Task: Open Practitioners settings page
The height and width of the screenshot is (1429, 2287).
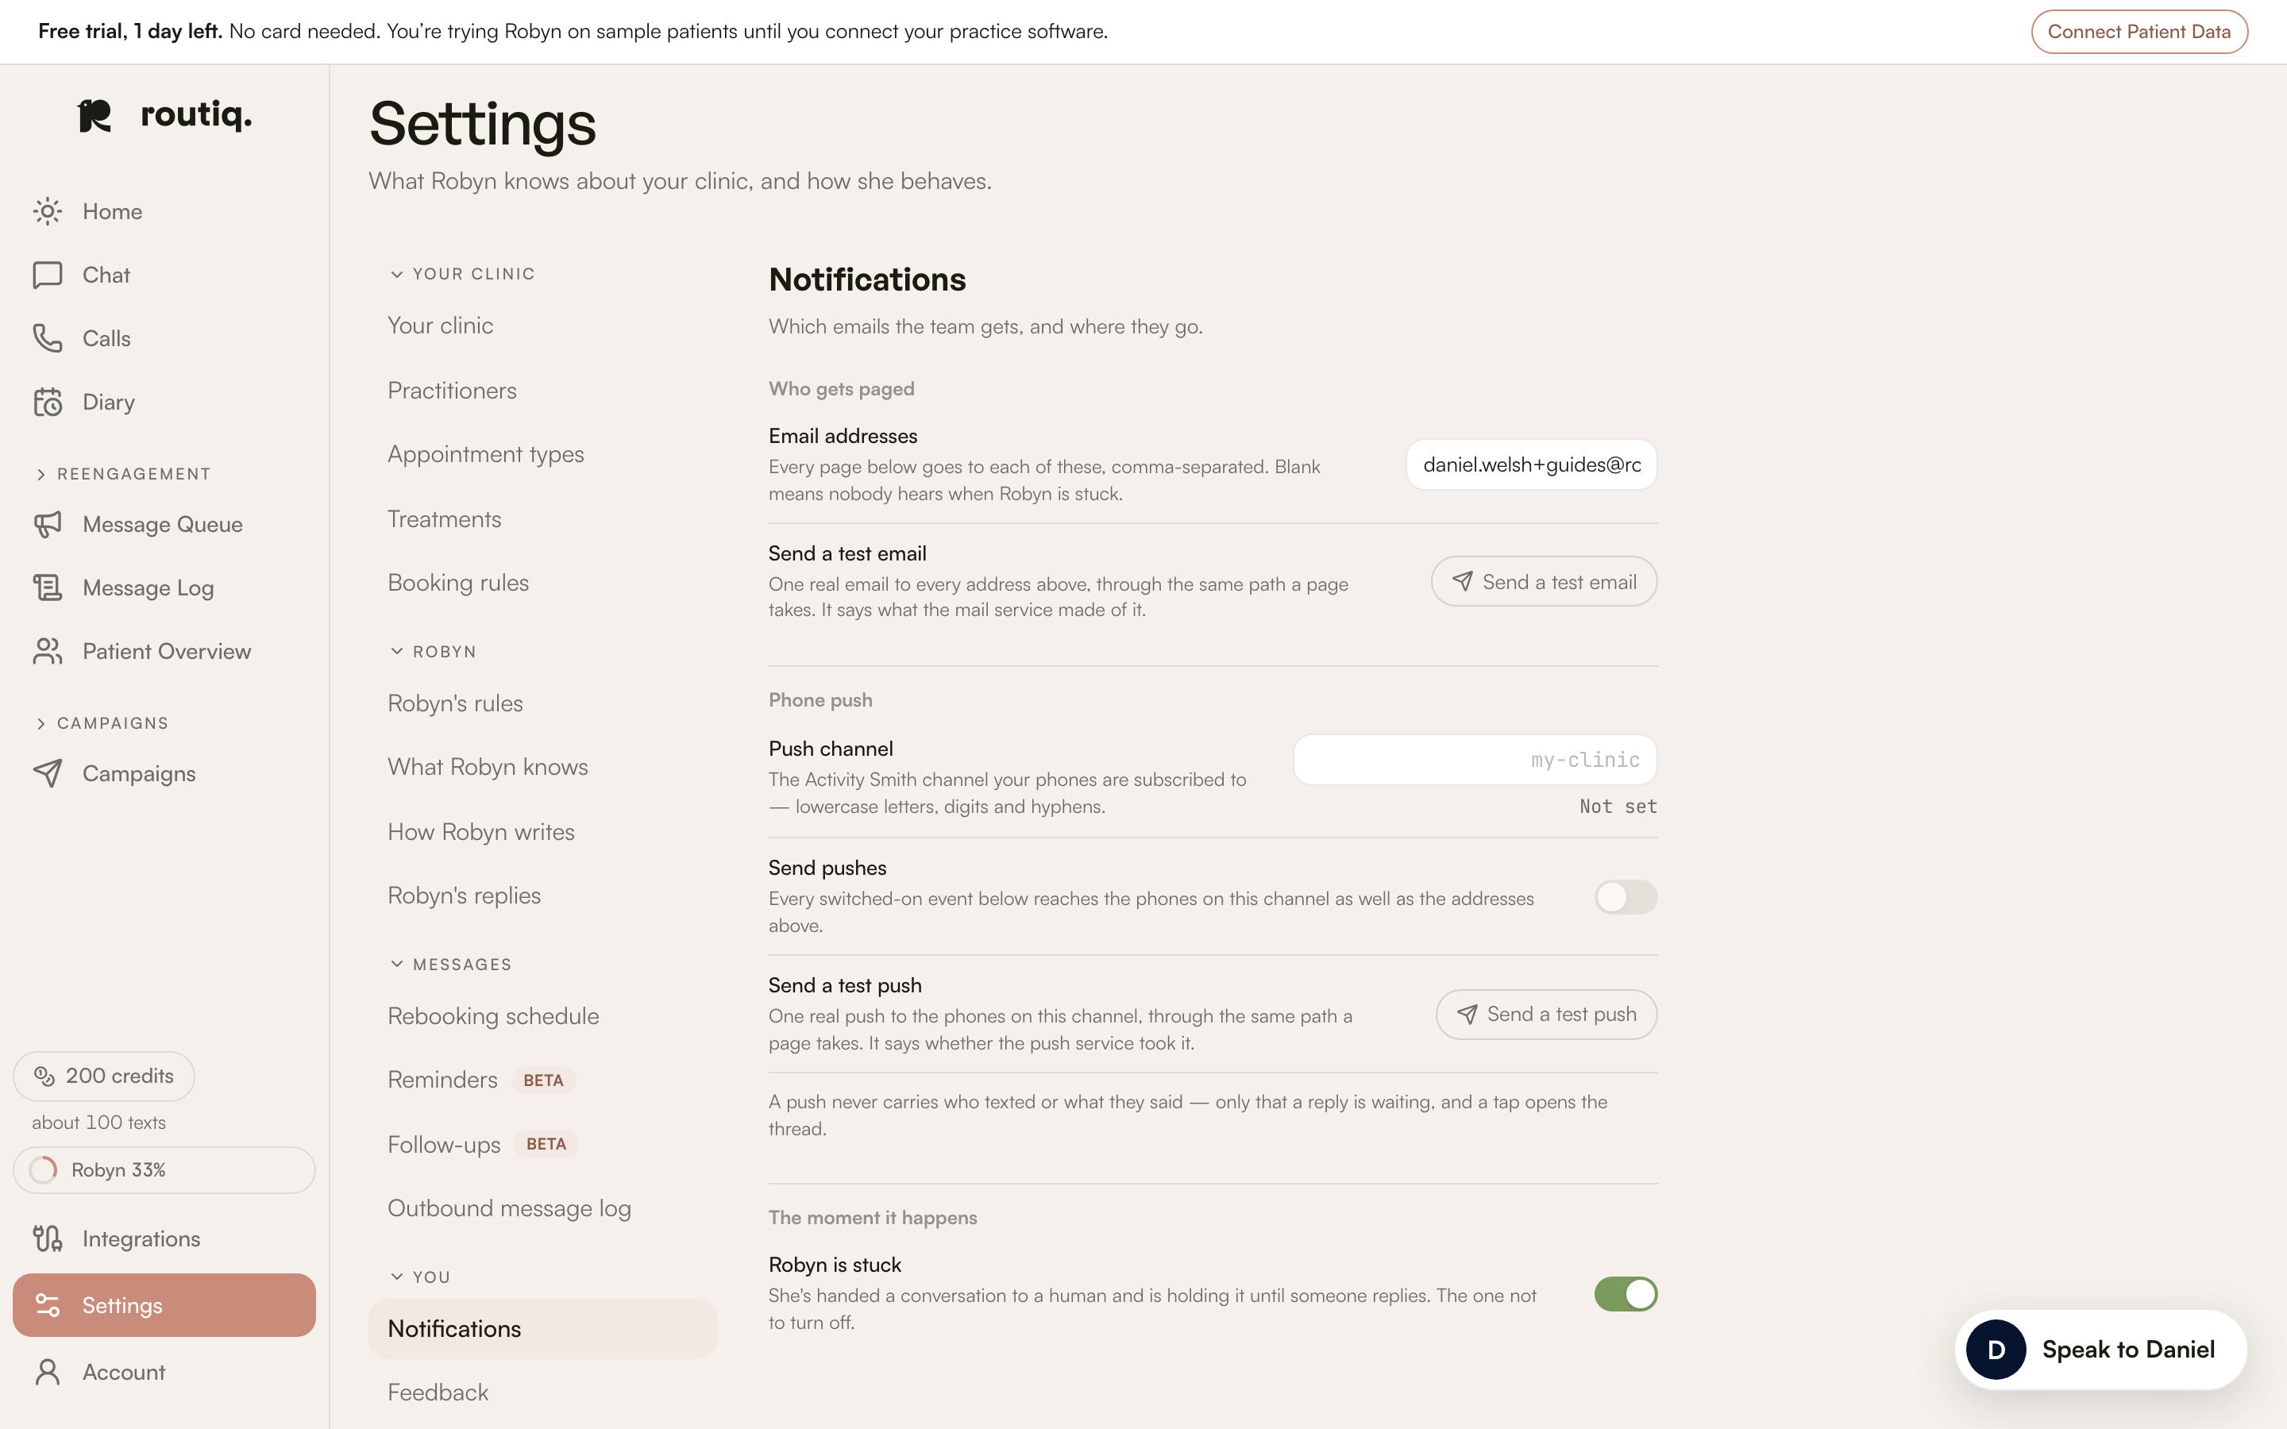Action: (543, 391)
